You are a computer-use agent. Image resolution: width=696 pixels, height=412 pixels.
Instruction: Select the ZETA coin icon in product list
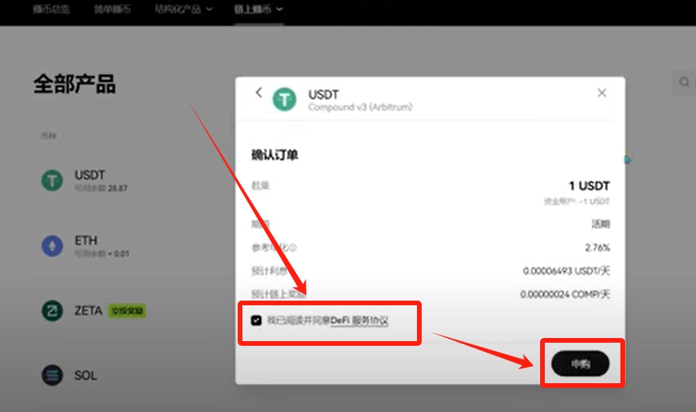[x=52, y=311]
